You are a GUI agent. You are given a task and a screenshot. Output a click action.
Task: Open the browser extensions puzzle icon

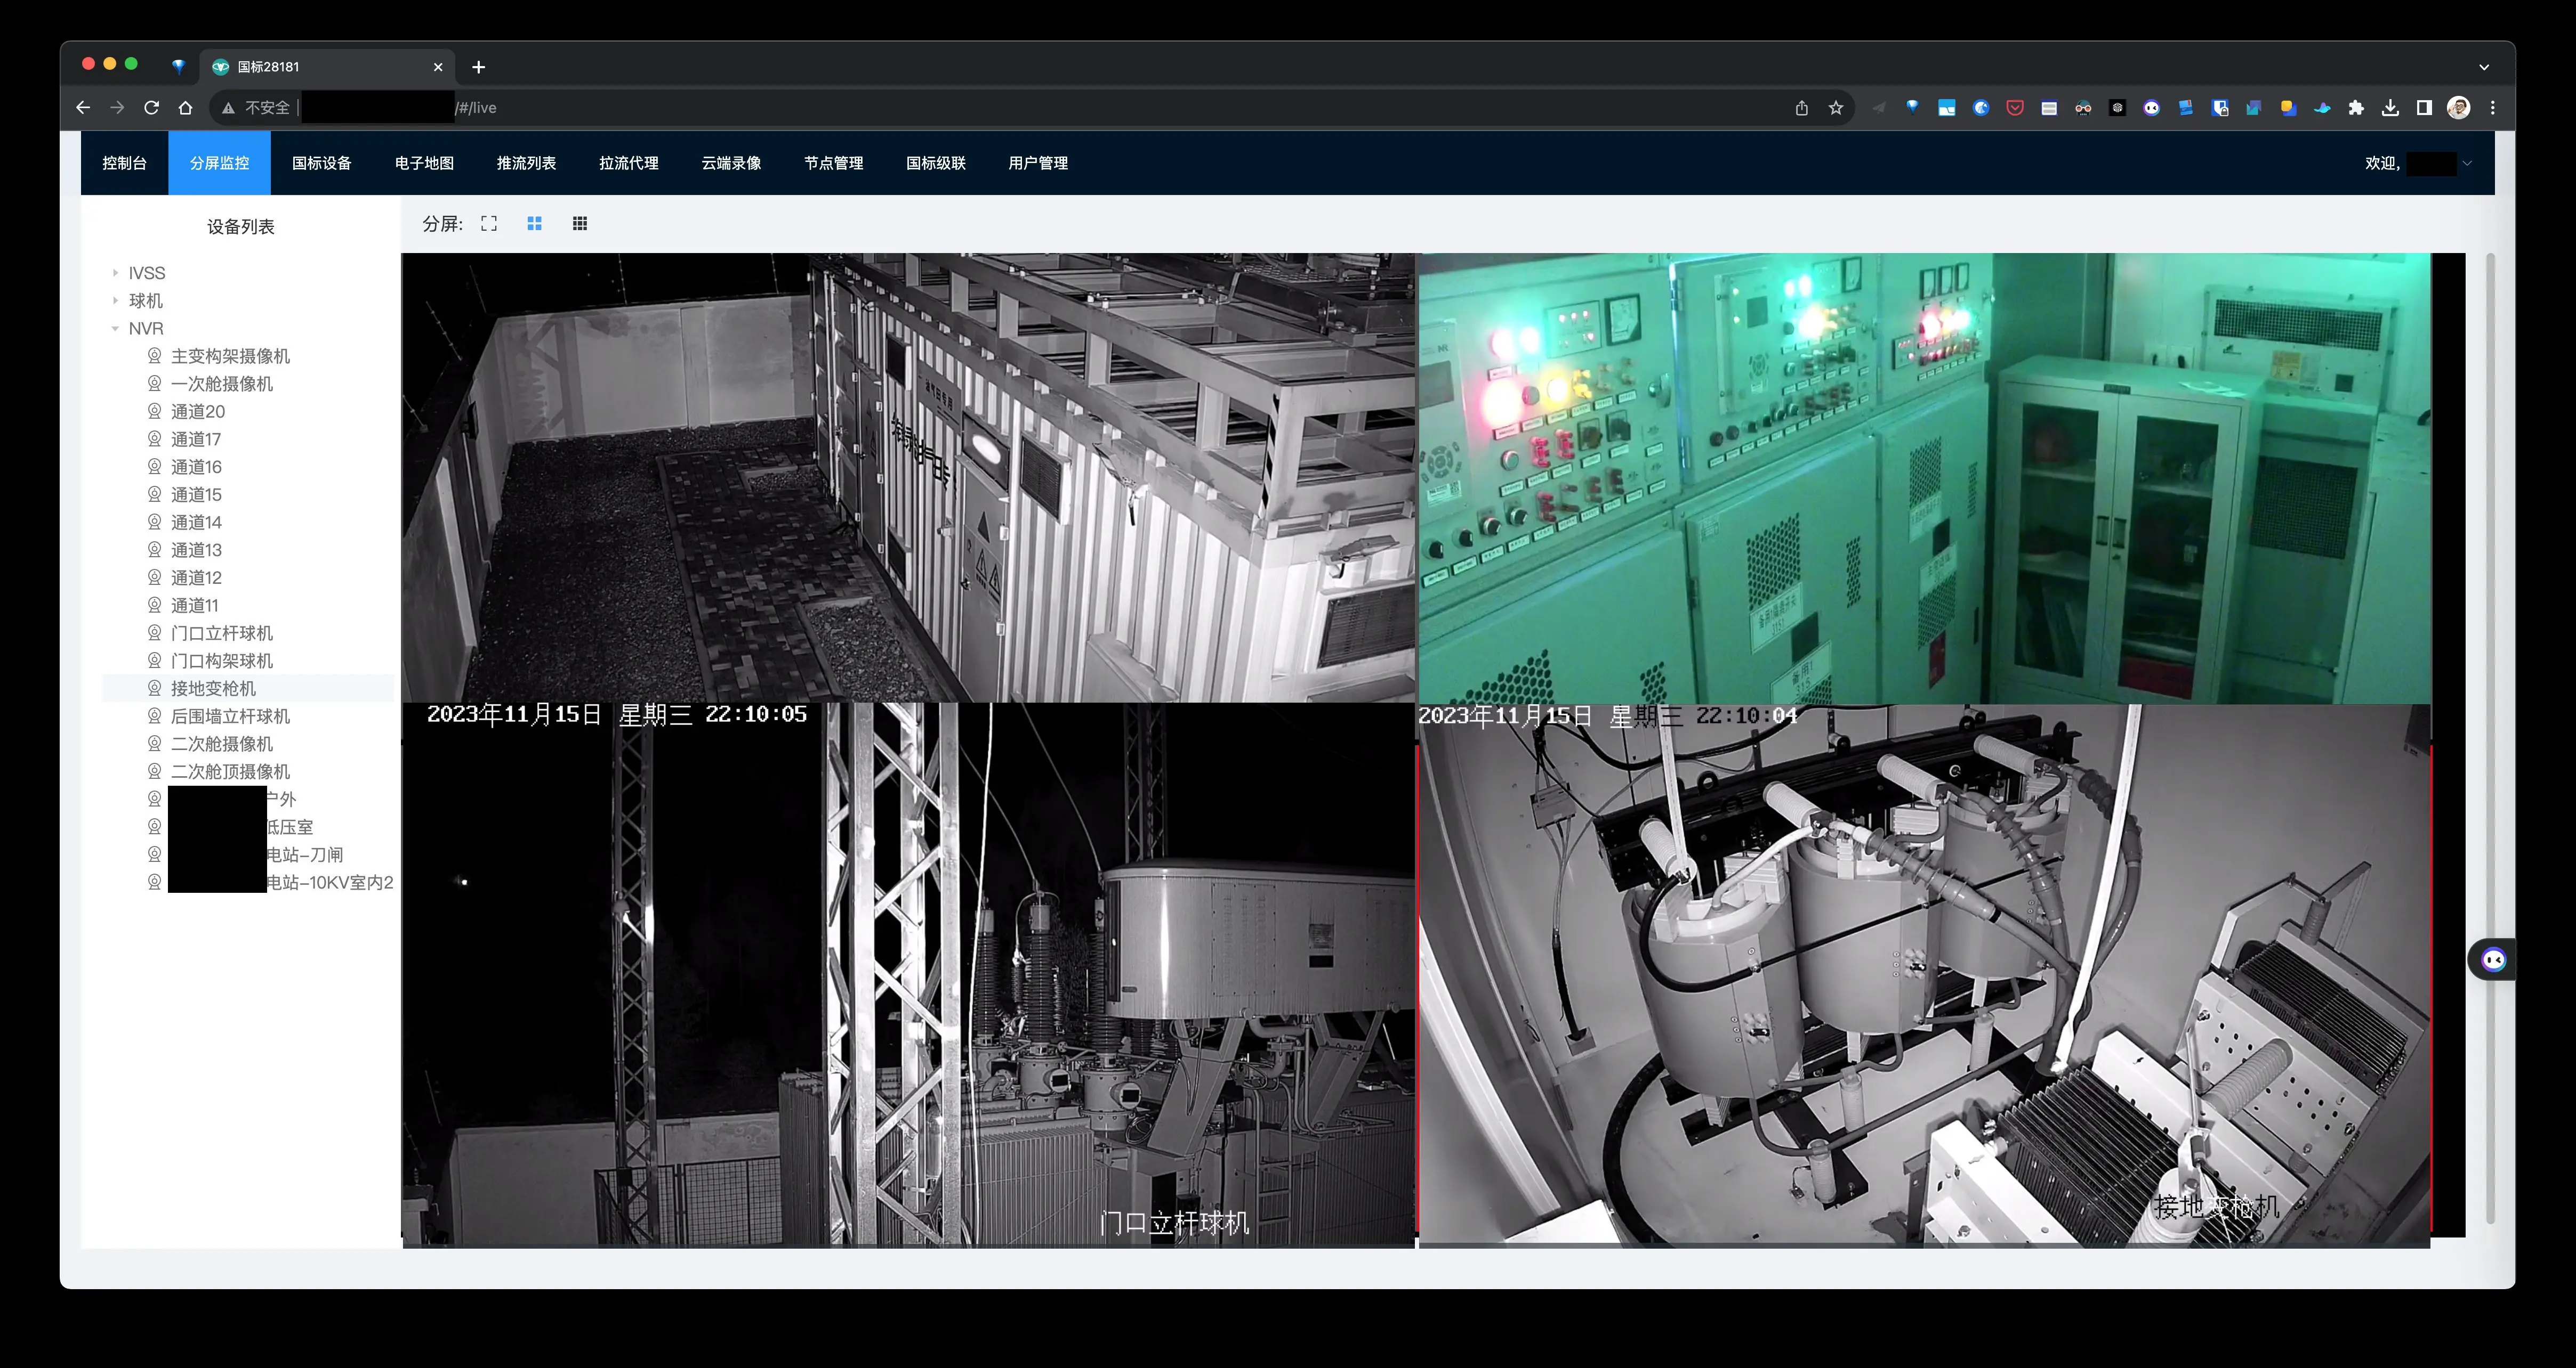pyautogui.click(x=2356, y=108)
